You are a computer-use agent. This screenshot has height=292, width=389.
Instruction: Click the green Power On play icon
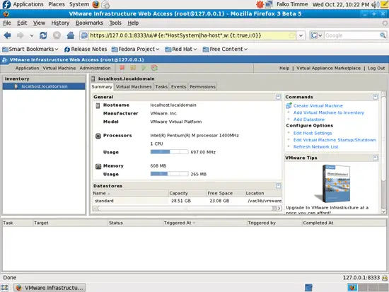pyautogui.click(x=144, y=68)
